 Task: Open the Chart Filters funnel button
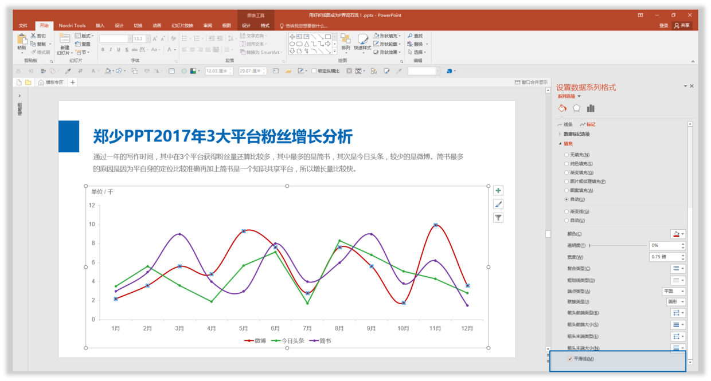(x=498, y=218)
